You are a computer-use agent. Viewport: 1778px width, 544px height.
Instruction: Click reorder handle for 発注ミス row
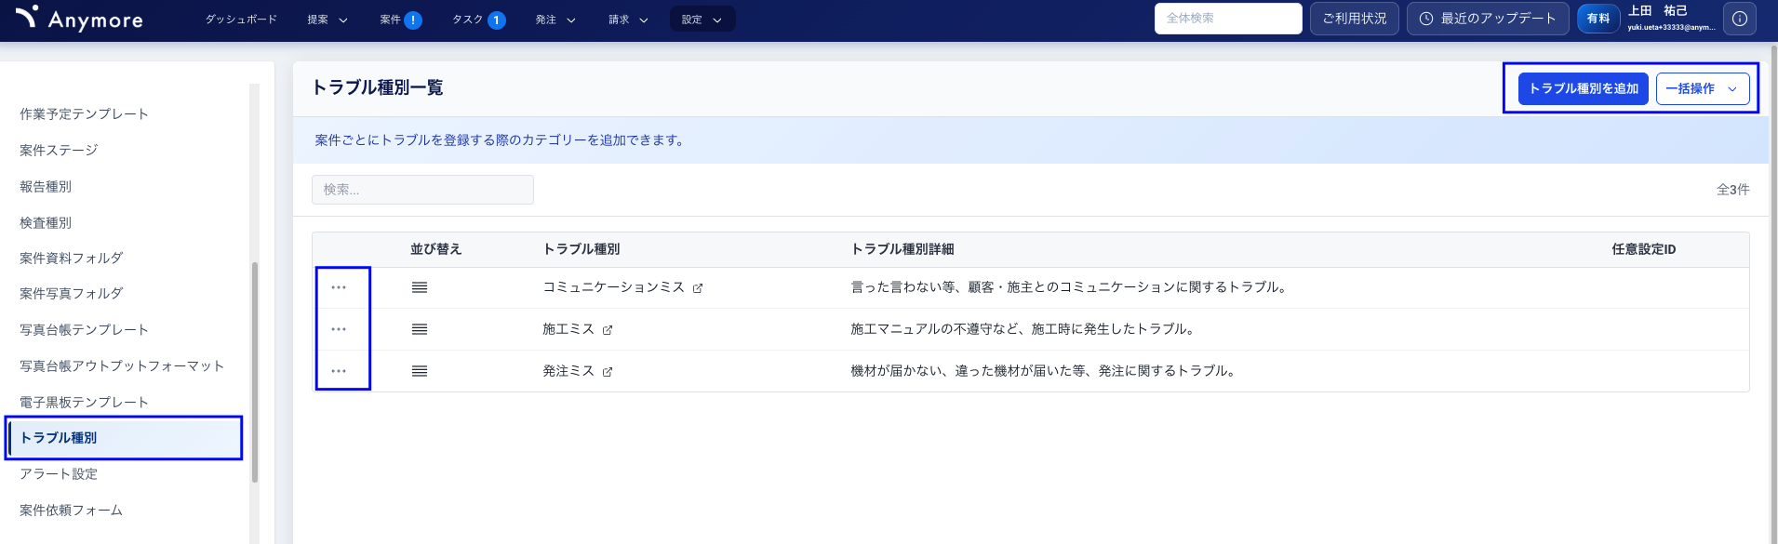420,371
